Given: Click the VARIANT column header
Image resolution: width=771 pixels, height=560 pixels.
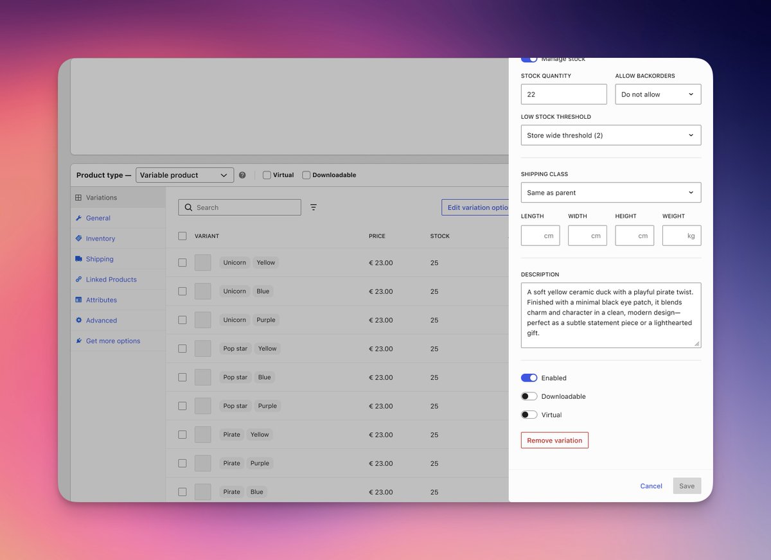Looking at the screenshot, I should 207,236.
